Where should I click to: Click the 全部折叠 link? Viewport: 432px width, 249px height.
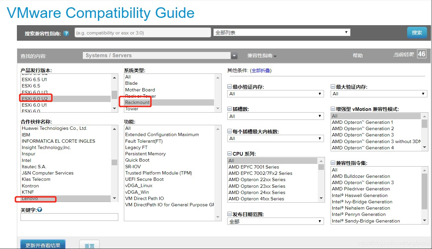tap(261, 71)
